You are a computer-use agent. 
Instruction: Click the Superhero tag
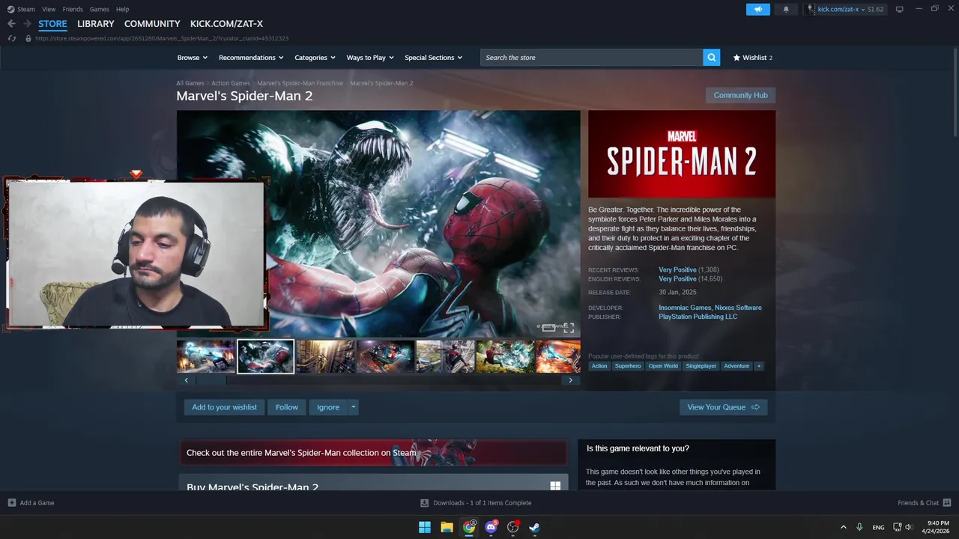click(628, 366)
